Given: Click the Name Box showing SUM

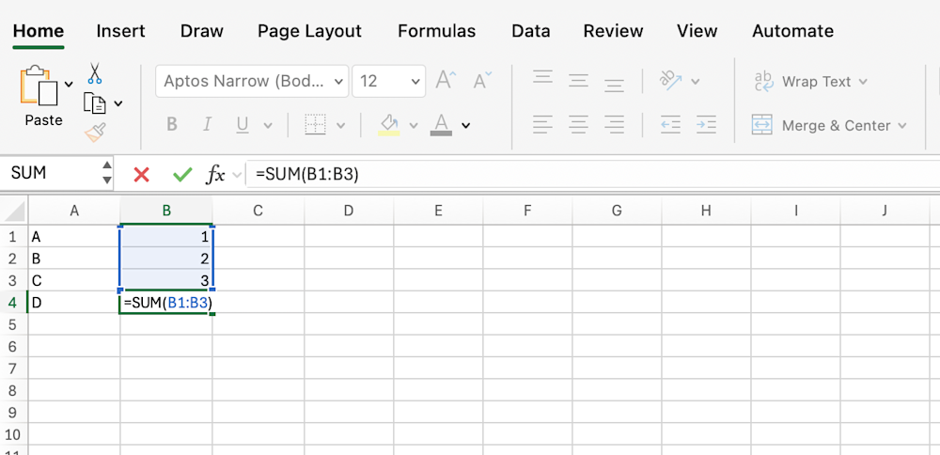Looking at the screenshot, I should click(51, 173).
